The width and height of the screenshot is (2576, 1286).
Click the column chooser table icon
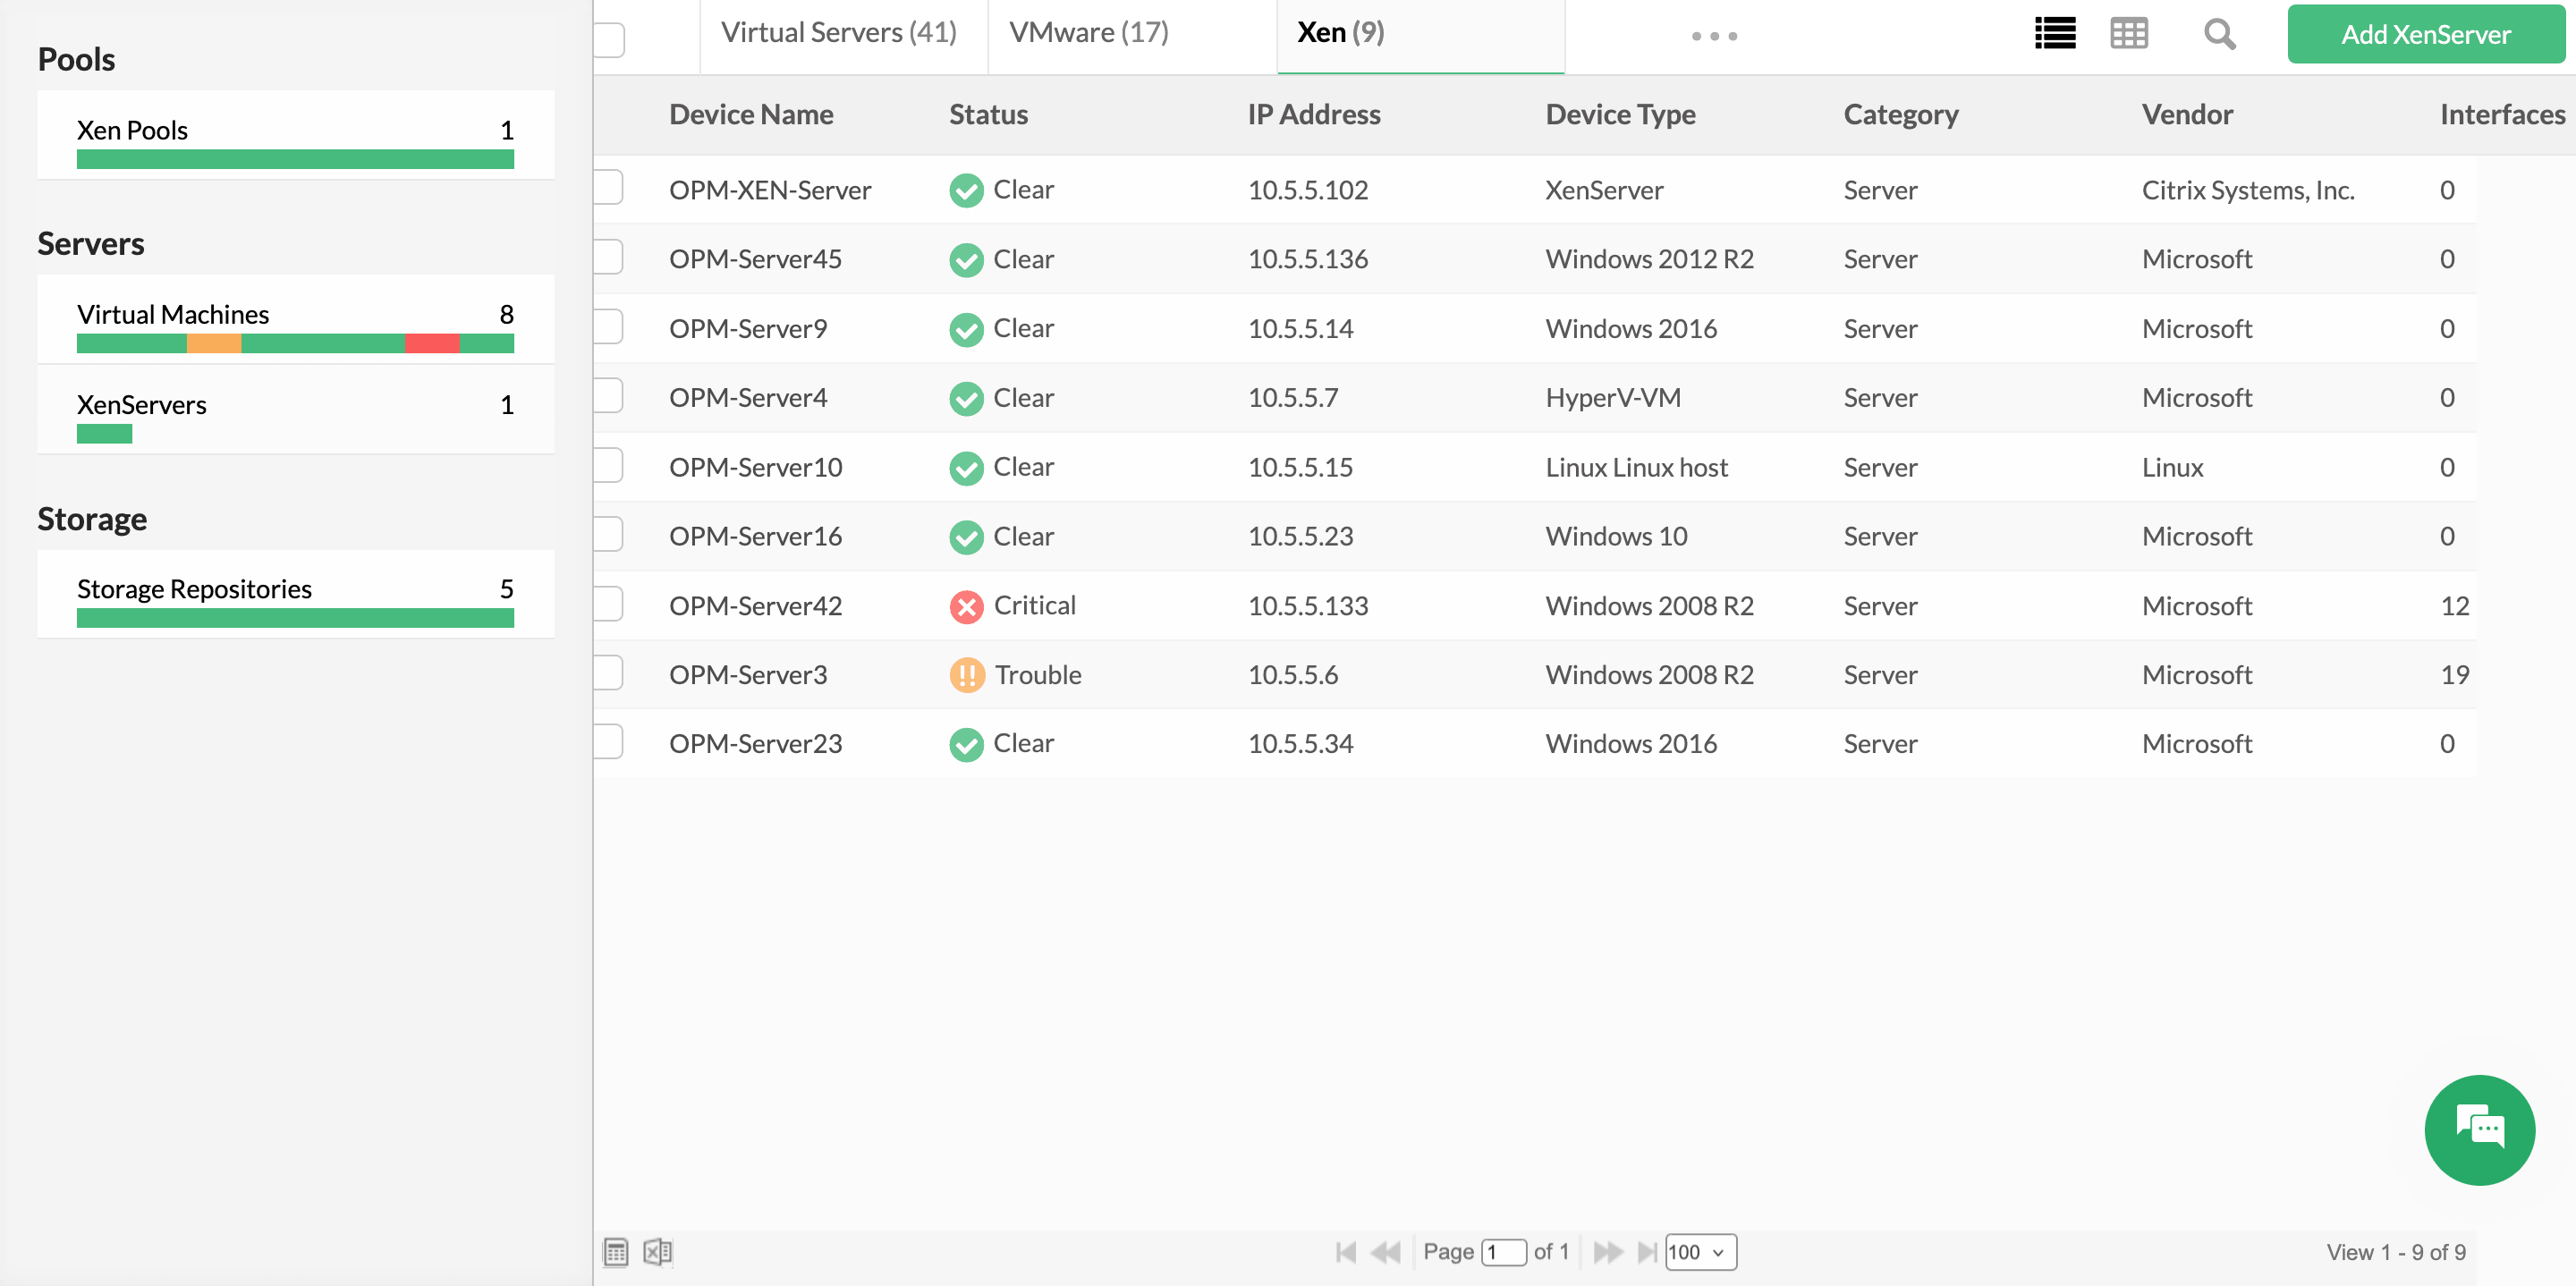click(616, 1252)
